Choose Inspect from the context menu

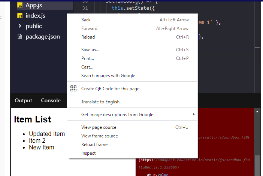pyautogui.click(x=88, y=153)
